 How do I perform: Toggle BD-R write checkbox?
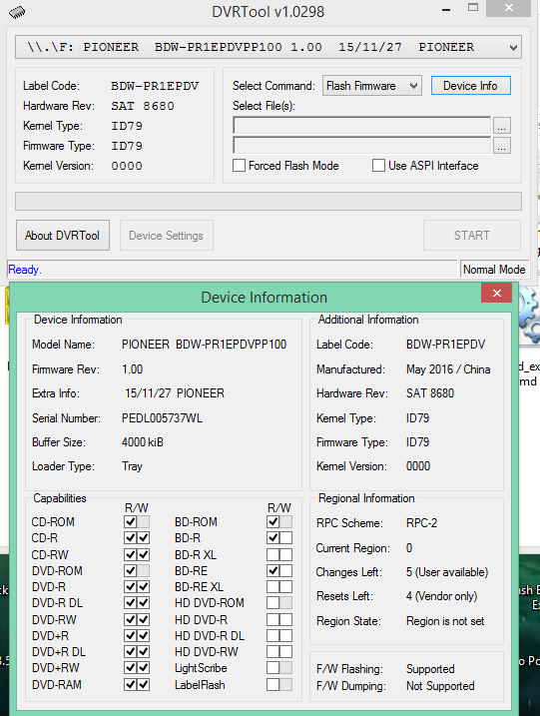click(x=285, y=538)
